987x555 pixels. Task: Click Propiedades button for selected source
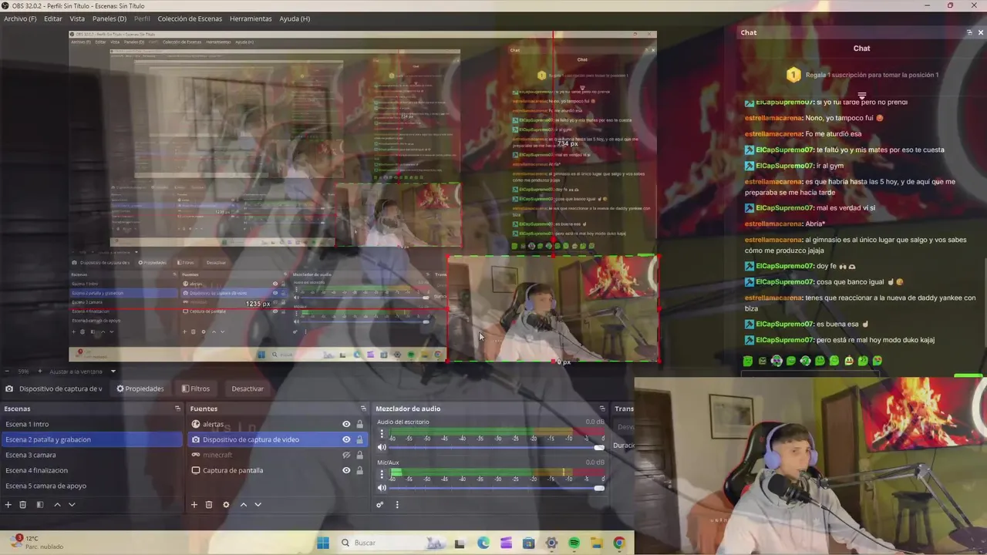140,388
